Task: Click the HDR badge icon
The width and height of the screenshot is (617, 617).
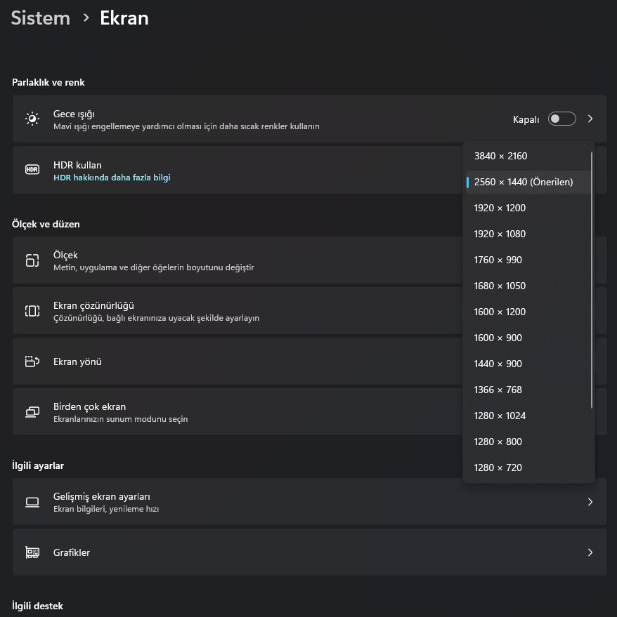Action: 32,170
